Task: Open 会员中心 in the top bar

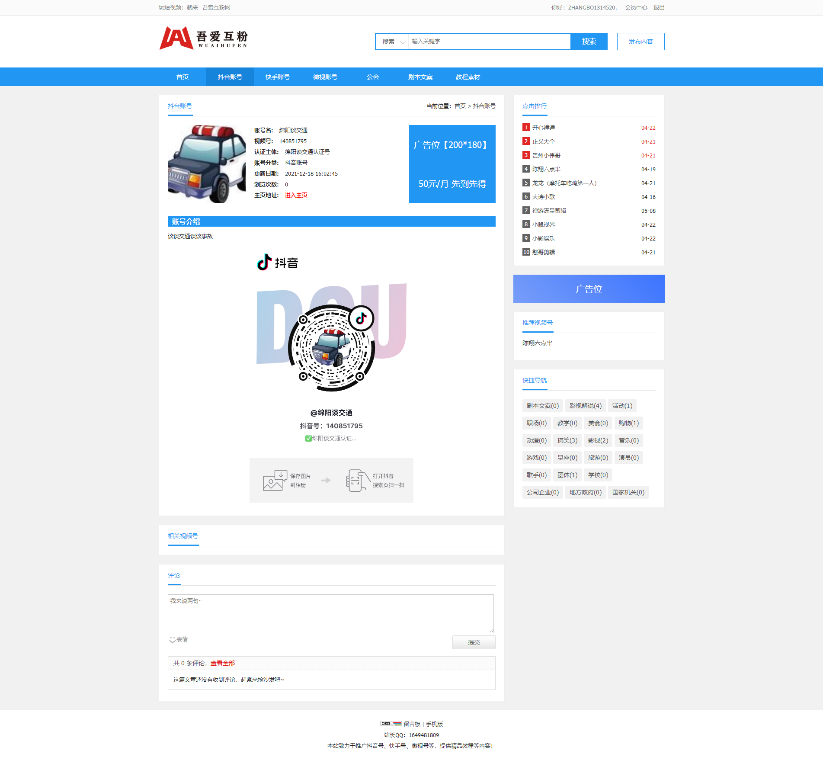Action: click(636, 7)
